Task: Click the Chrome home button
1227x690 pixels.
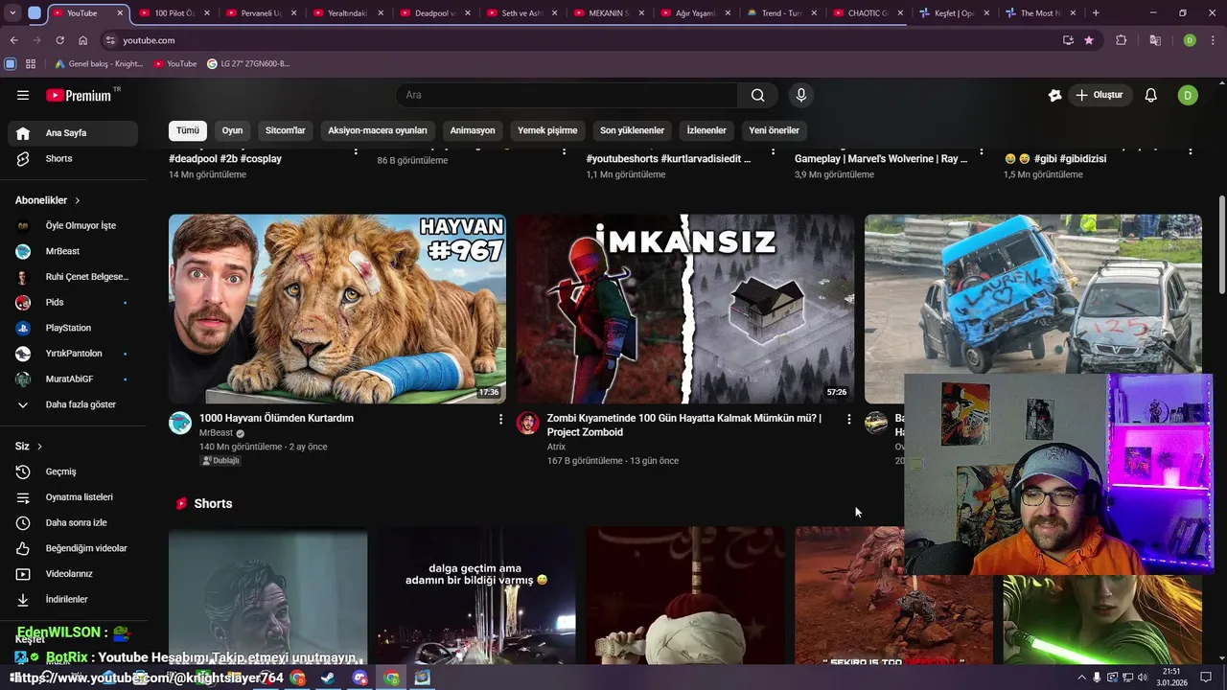Action: click(x=82, y=40)
